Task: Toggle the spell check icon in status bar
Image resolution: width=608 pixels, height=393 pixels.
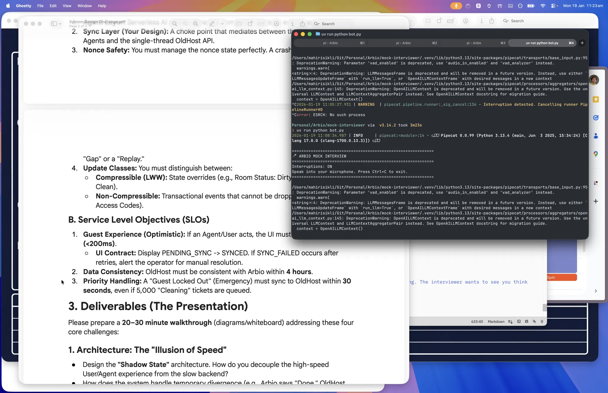Action: coord(511,321)
